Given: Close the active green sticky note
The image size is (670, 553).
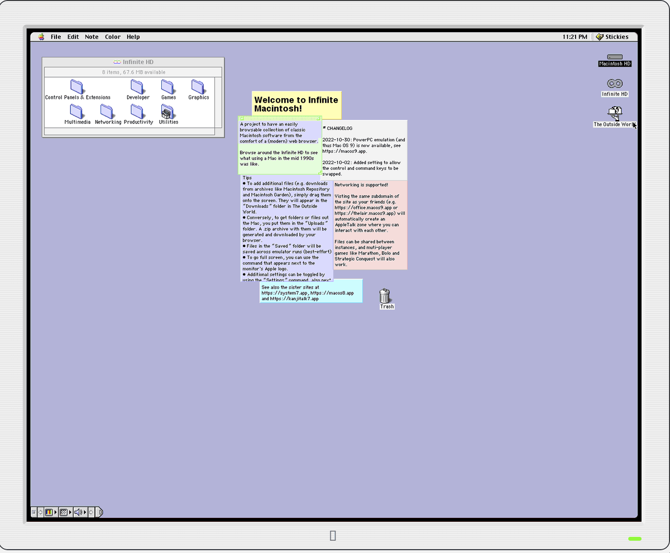Looking at the screenshot, I should [x=242, y=118].
